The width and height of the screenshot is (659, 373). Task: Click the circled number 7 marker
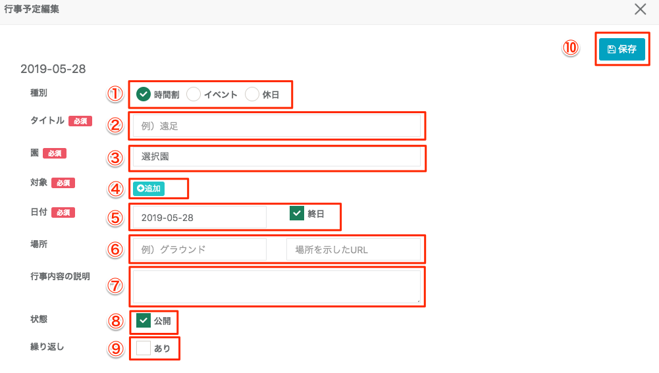click(x=116, y=286)
